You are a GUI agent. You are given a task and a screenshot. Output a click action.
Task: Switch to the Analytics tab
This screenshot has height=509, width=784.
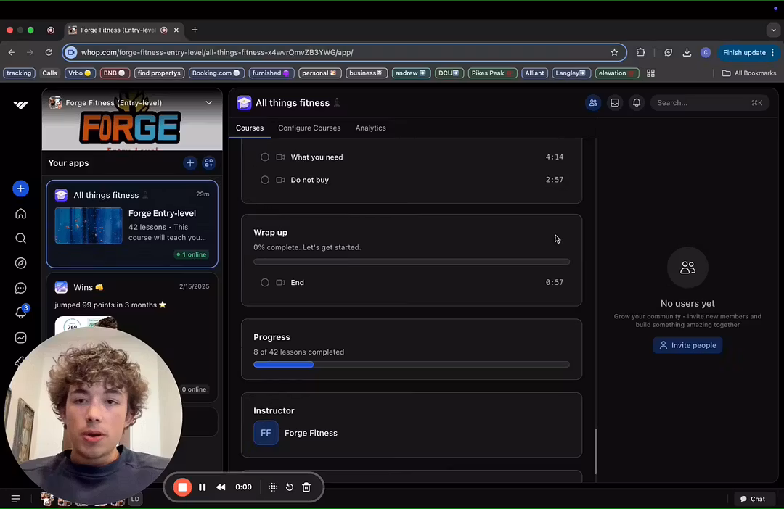tap(370, 128)
